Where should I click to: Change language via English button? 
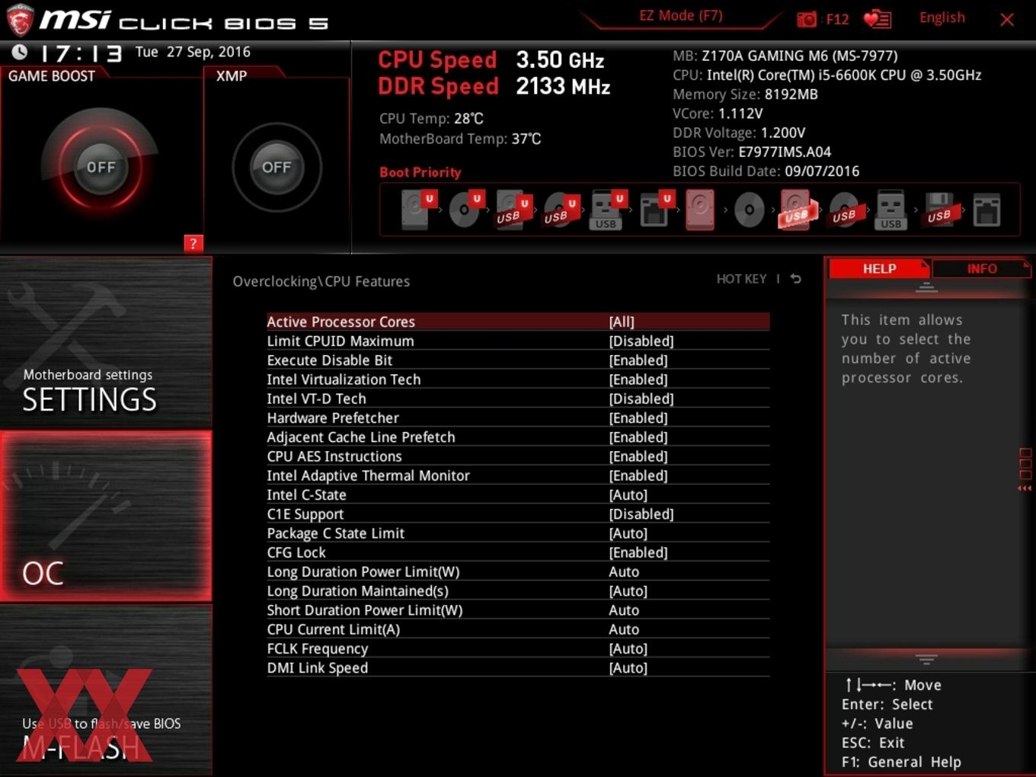942,18
